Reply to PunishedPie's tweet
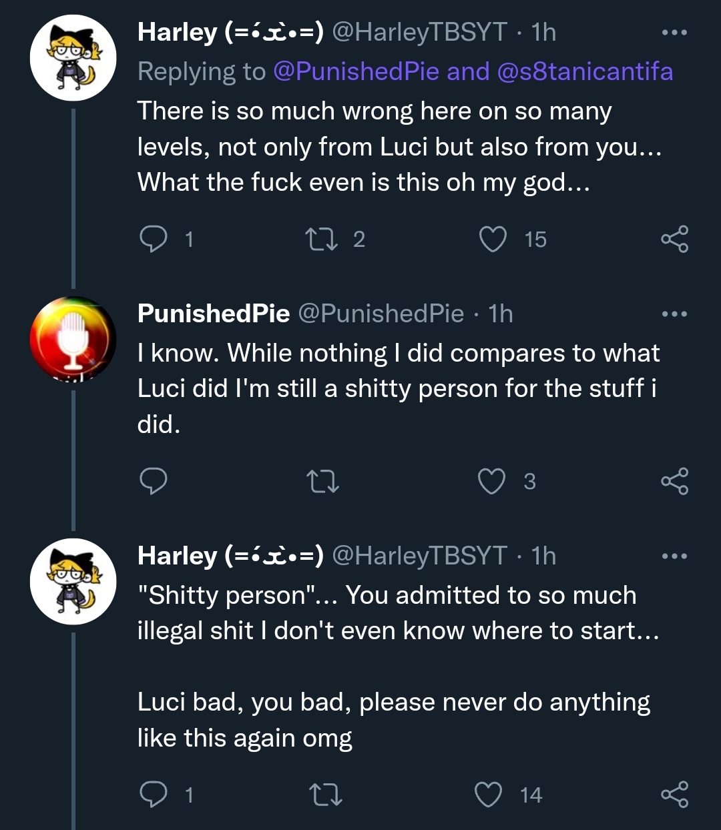 pyautogui.click(x=154, y=480)
